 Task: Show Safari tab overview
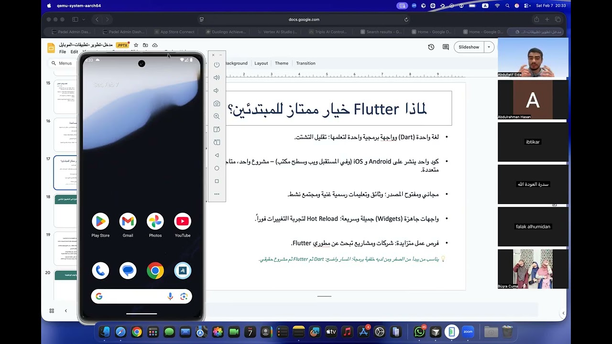557,20
